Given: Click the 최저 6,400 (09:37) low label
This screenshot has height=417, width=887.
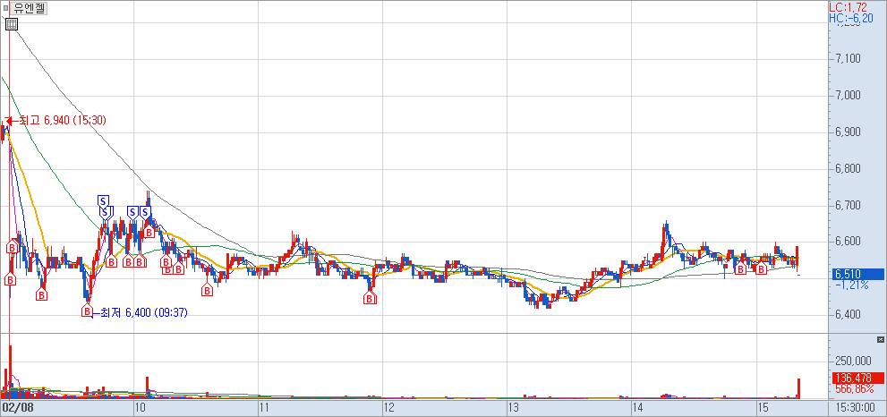Looking at the screenshot, I should coord(143,312).
